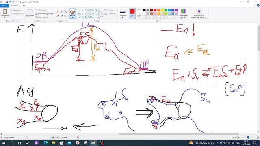The image size is (260, 146).
Task: Open the Windows Start menu
Action: coord(4,143)
